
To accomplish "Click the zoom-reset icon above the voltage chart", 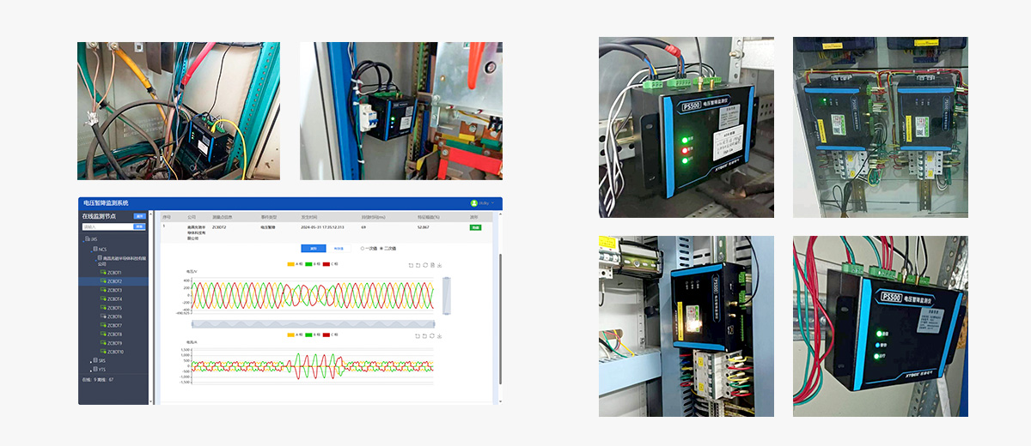I will pyautogui.click(x=418, y=265).
